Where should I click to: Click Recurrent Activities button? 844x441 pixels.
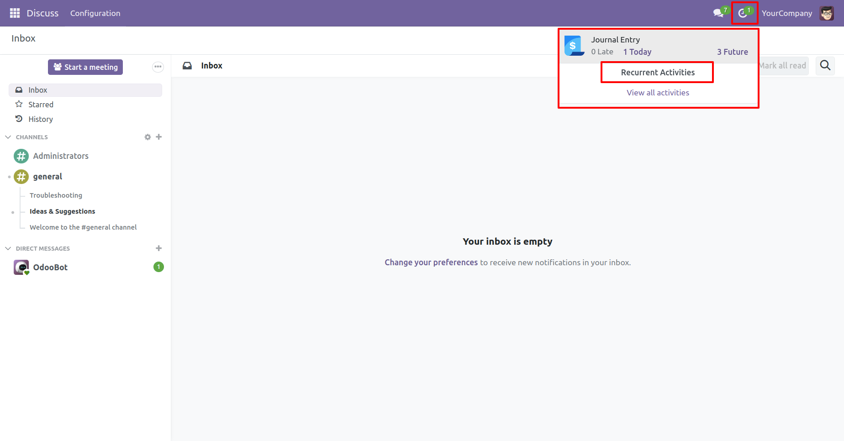pyautogui.click(x=658, y=73)
